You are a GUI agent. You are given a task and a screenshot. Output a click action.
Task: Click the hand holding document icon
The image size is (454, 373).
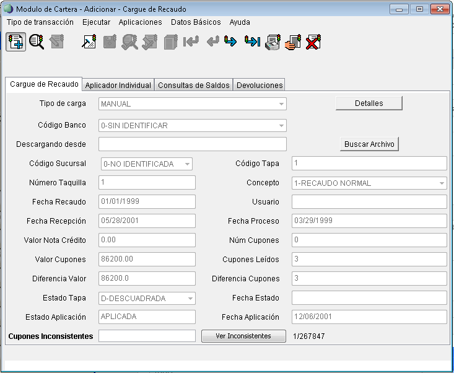point(293,42)
